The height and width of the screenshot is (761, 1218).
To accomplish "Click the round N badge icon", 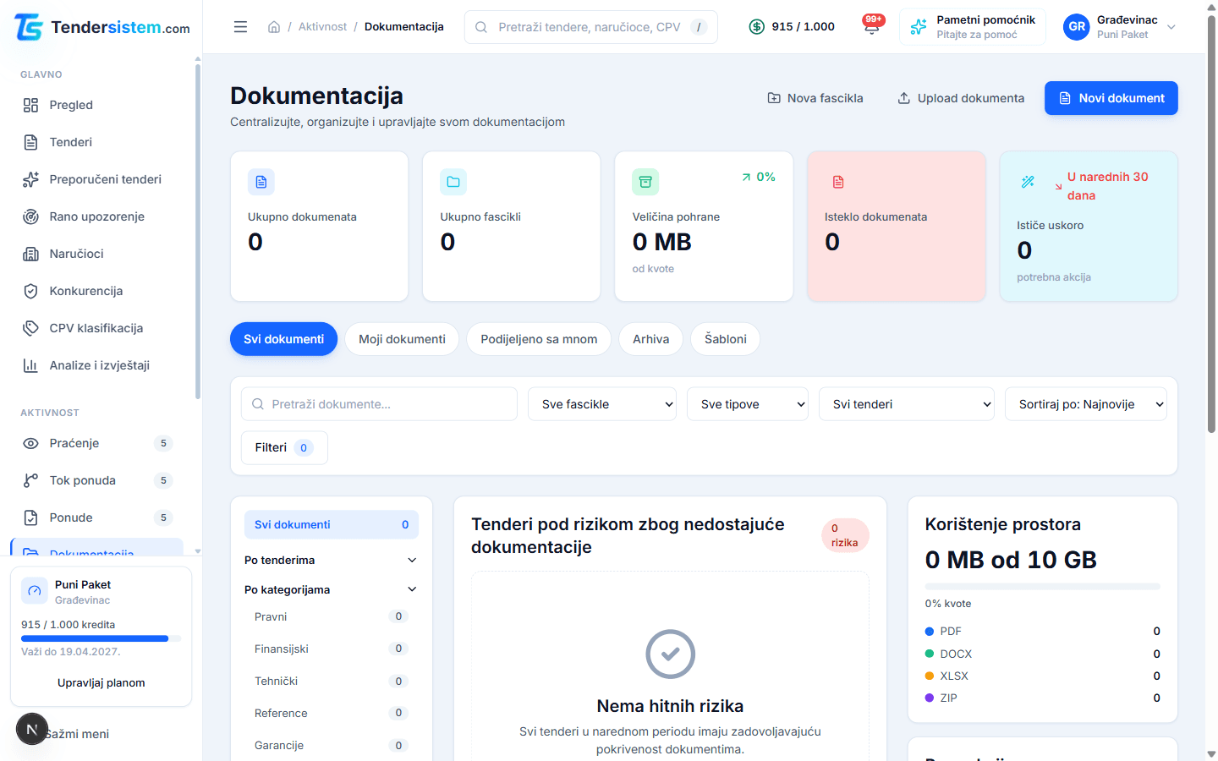I will [32, 729].
